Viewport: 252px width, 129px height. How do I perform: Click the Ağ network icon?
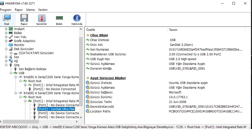11,61
